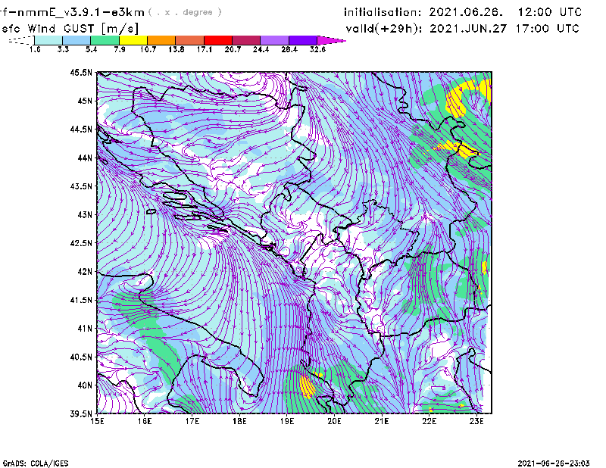This screenshot has width=606, height=468.
Task: Click the "23E" longitude label
Action: pos(476,421)
